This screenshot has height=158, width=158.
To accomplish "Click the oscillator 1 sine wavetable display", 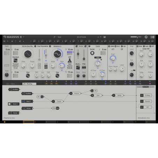I will coord(28,54).
